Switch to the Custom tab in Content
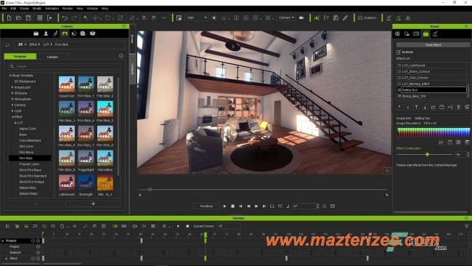The image size is (472, 266). (x=52, y=57)
